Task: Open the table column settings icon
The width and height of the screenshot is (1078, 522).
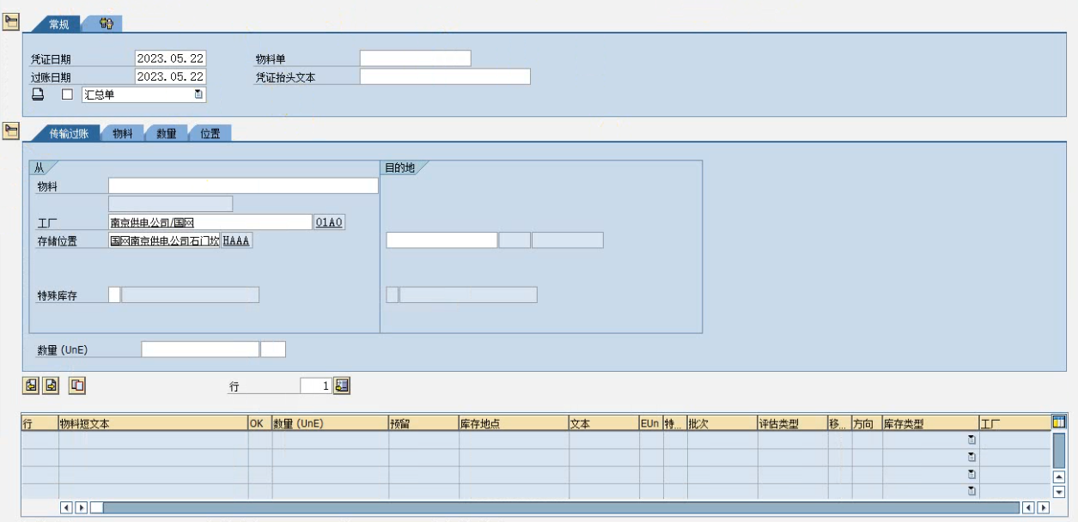Action: pyautogui.click(x=1059, y=422)
